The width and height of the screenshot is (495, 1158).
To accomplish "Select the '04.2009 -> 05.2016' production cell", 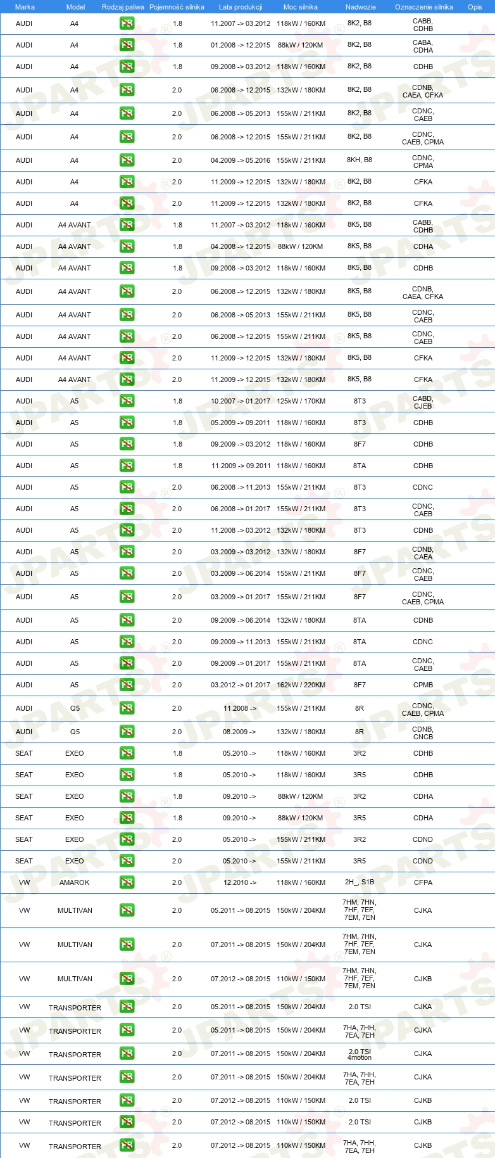I will pyautogui.click(x=241, y=160).
